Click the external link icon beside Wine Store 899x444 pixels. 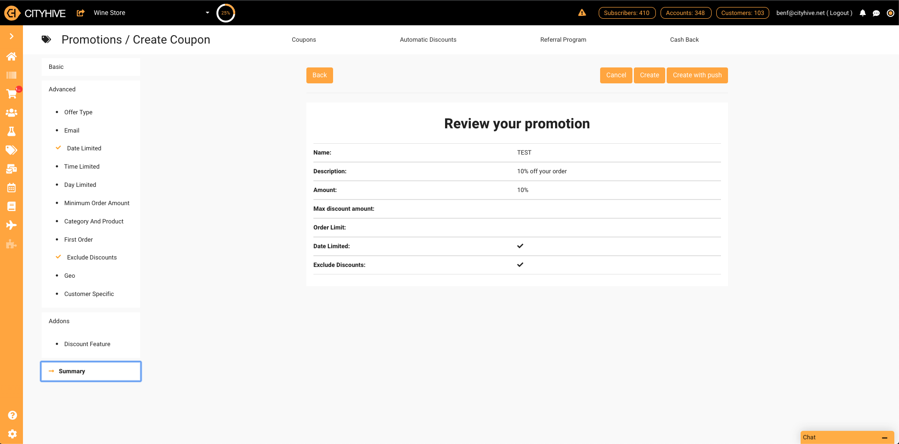81,13
